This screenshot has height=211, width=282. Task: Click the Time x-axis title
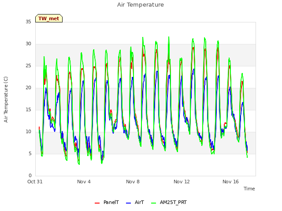point(249,189)
